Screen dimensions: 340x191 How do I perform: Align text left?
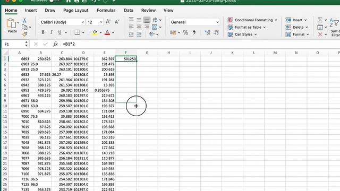[131, 27]
